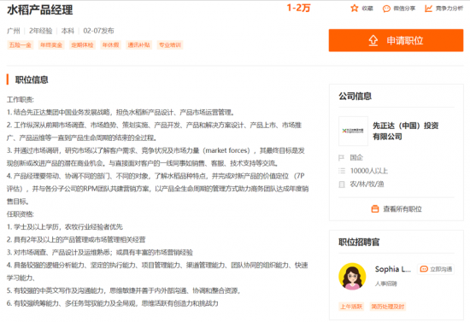Open 立即沟通 chat with recruiter
The height and width of the screenshot is (322, 470).
pyautogui.click(x=436, y=269)
